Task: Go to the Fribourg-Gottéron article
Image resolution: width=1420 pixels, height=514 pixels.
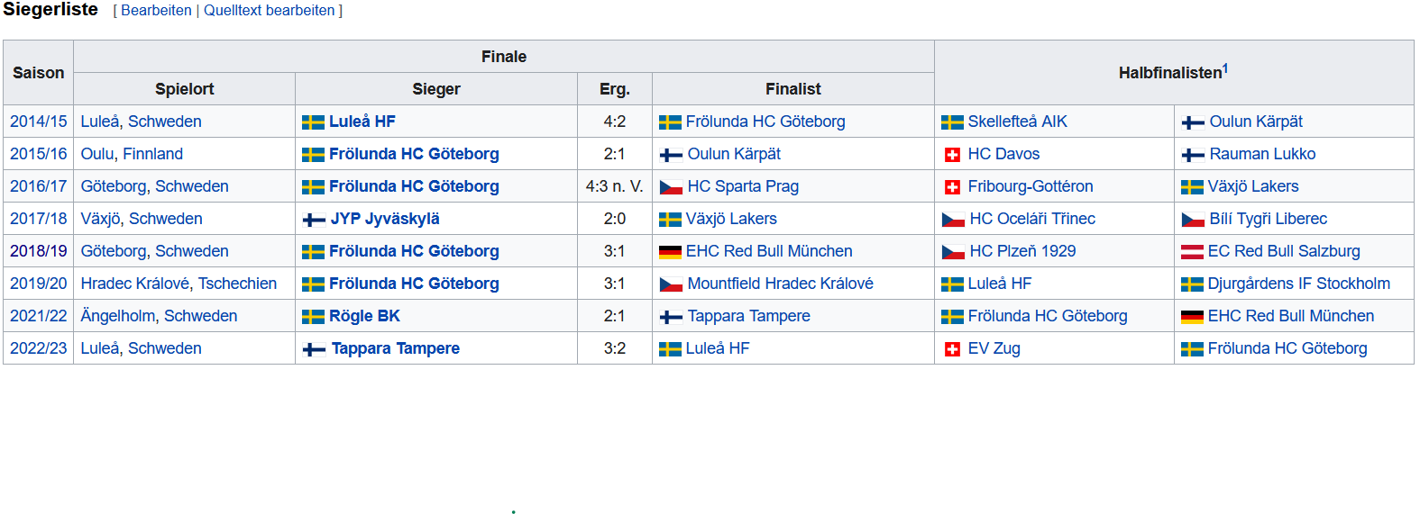Action: point(1030,186)
